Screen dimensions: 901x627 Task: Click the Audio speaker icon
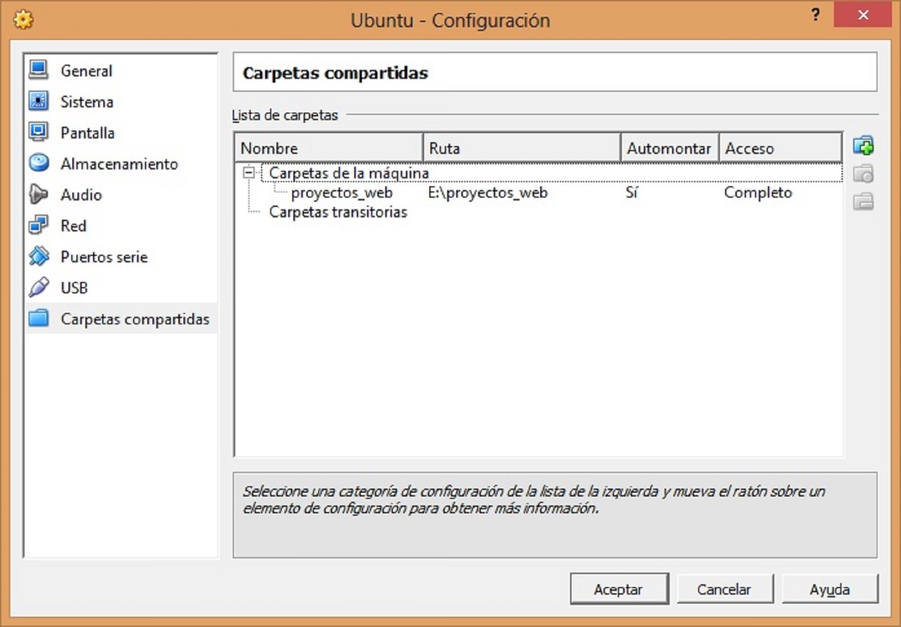[38, 194]
